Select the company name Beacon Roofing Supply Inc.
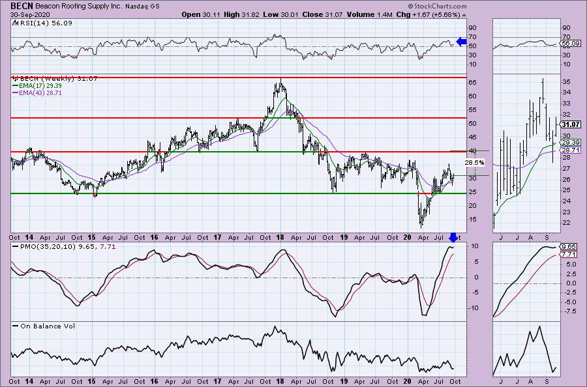587x387 pixels. pos(79,7)
